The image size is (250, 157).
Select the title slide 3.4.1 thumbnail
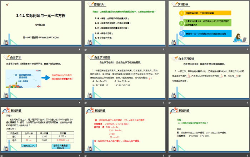point(41,25)
